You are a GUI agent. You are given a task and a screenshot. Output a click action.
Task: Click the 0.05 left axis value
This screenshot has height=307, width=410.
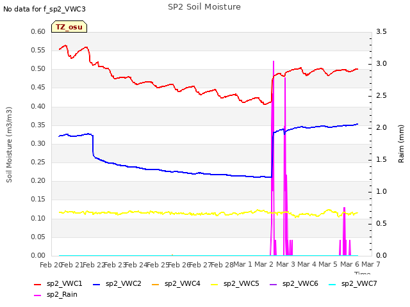click(x=38, y=237)
